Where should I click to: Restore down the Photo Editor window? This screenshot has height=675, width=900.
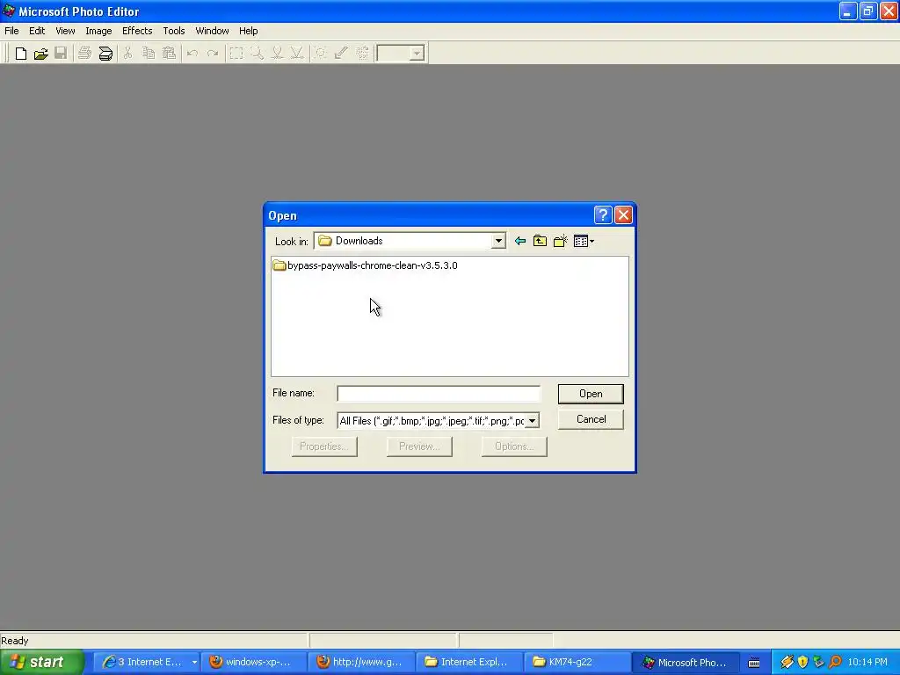(x=868, y=11)
